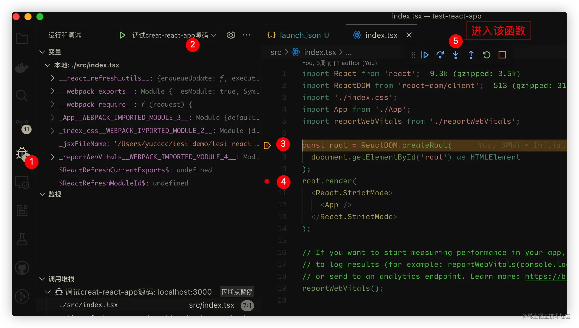The height and width of the screenshot is (328, 579).
Task: Click the Step Over debug icon
Action: pyautogui.click(x=440, y=55)
